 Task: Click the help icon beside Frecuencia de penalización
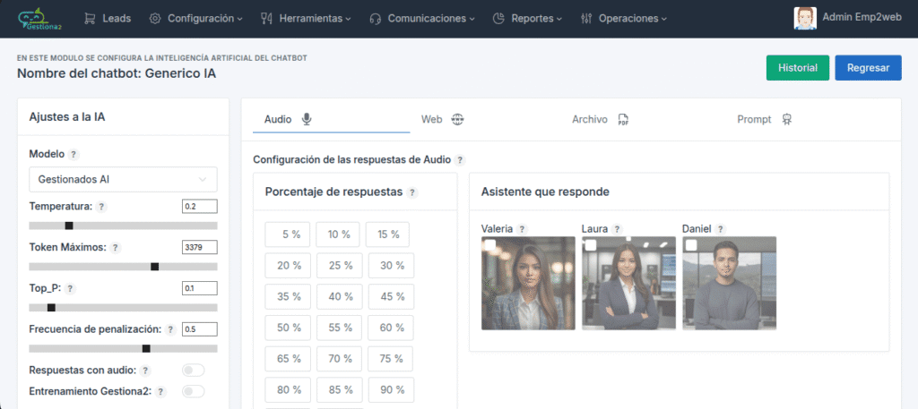coord(169,329)
